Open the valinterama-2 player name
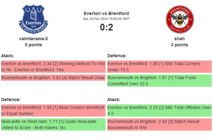Viewport: 213px width, 140px height. [x=33, y=39]
